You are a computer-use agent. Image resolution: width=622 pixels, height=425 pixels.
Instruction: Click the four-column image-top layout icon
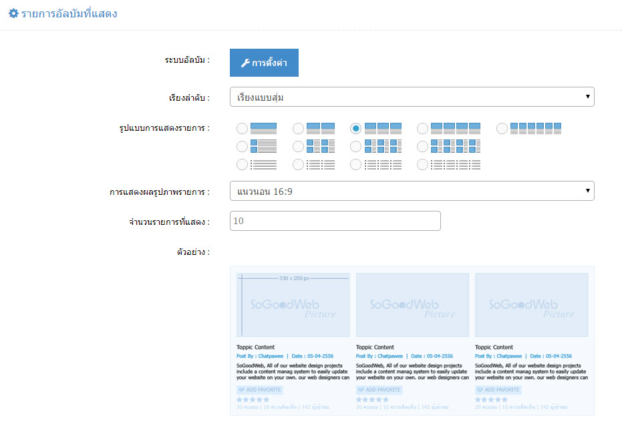pos(456,128)
